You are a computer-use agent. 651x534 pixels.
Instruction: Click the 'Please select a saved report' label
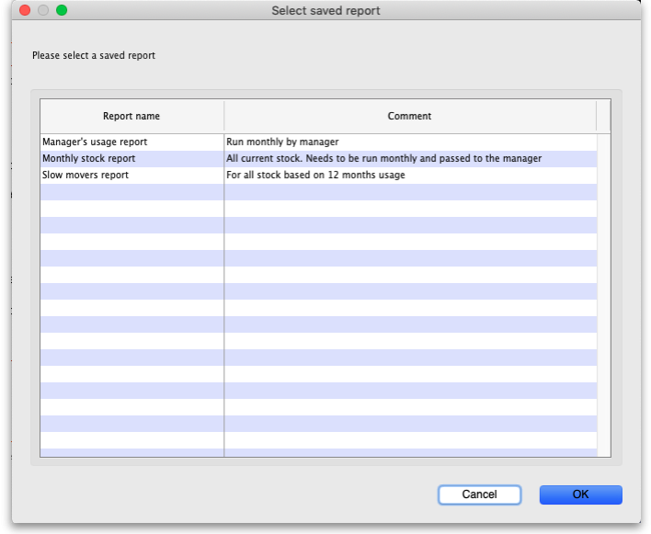94,56
